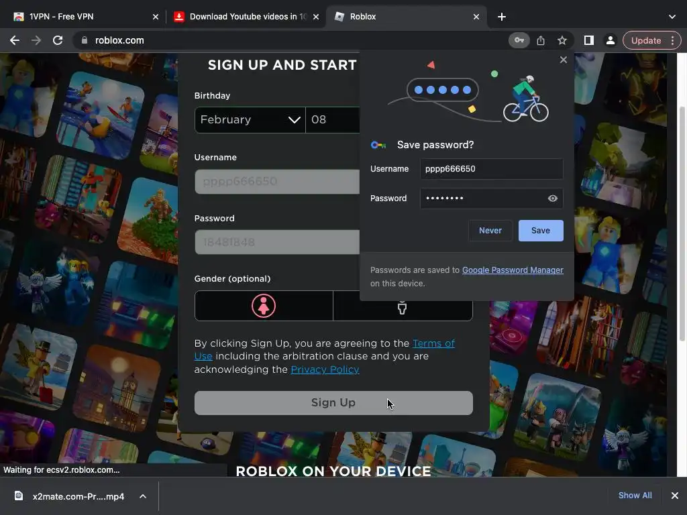The height and width of the screenshot is (515, 687).
Task: Close the Roblox tab
Action: tap(476, 17)
